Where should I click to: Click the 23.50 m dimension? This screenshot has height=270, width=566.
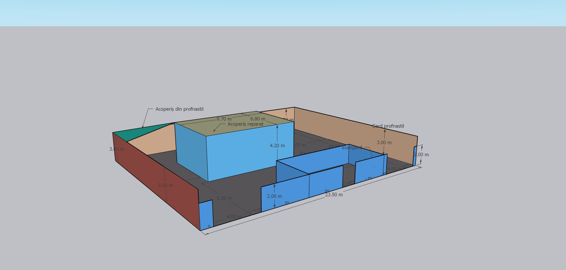[334, 195]
